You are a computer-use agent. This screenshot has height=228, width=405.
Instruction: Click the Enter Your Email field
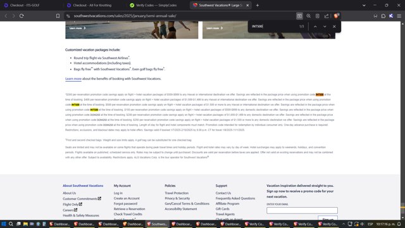tap(302, 210)
